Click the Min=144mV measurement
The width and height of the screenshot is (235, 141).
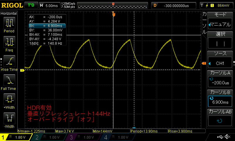112,131
